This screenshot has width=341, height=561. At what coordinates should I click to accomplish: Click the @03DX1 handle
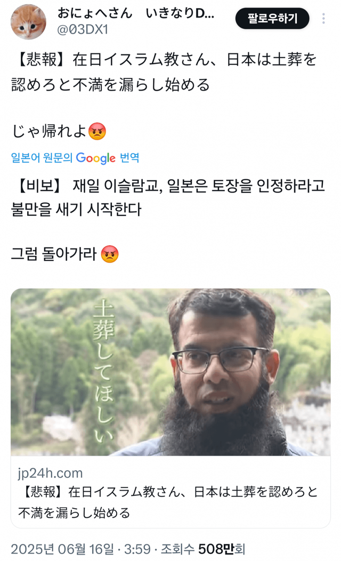click(x=83, y=30)
